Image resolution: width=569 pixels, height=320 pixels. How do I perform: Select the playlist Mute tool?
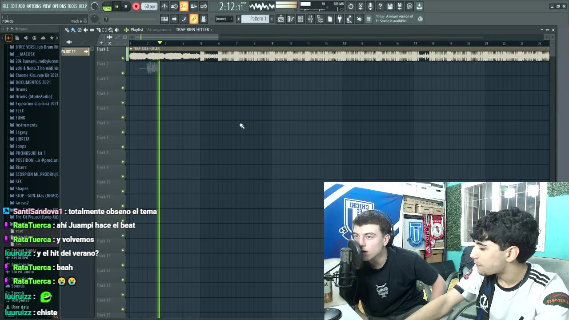[x=86, y=30]
